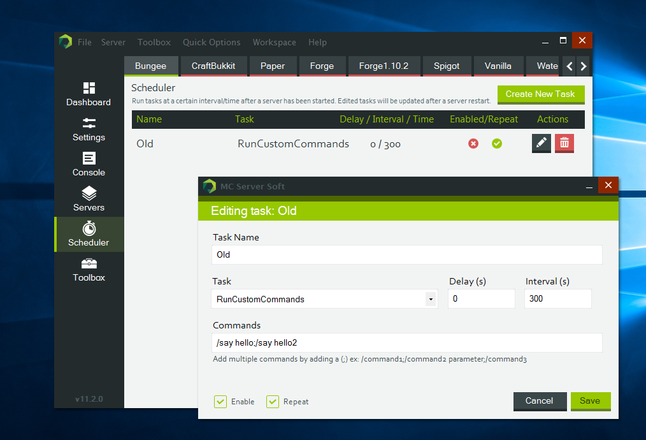Image resolution: width=646 pixels, height=440 pixels.
Task: Delete the Old task via the trash icon
Action: [564, 143]
